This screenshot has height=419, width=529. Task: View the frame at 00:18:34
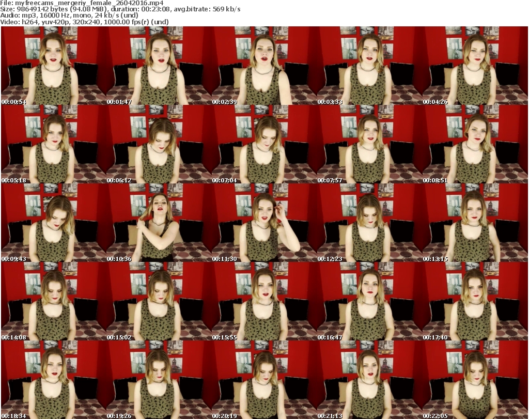tap(54, 380)
